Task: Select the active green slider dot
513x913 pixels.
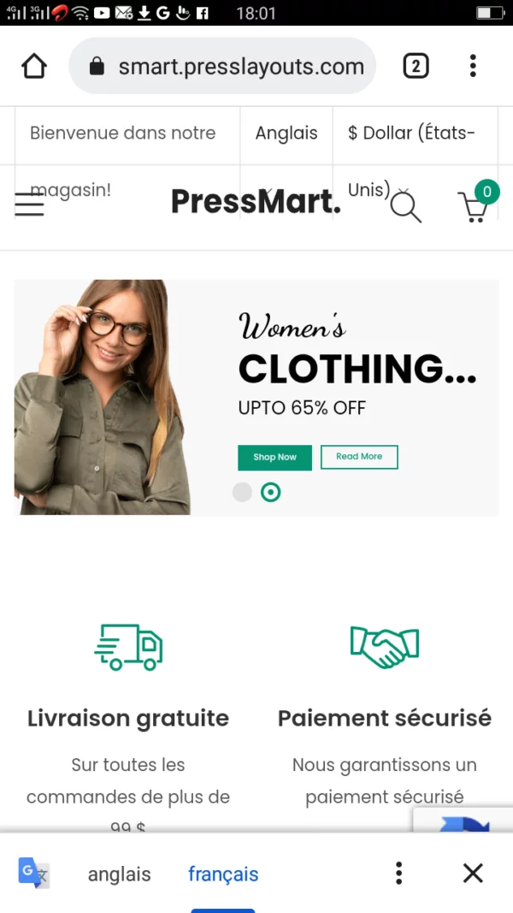Action: (x=270, y=492)
